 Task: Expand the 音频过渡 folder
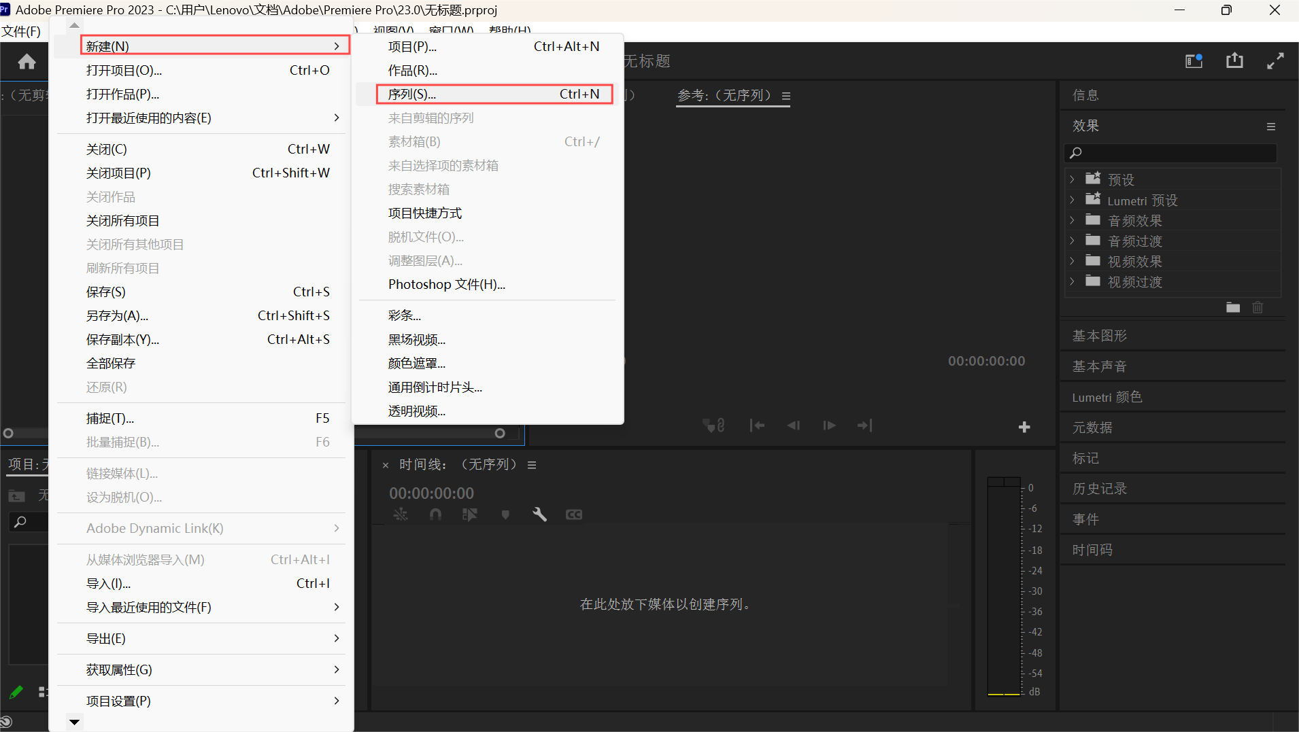pos(1073,241)
